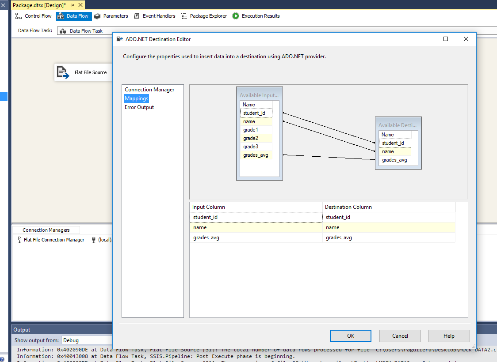Screen dimensions: 497x362
Task: Close the panel using top-left X
Action: click(x=3, y=5)
